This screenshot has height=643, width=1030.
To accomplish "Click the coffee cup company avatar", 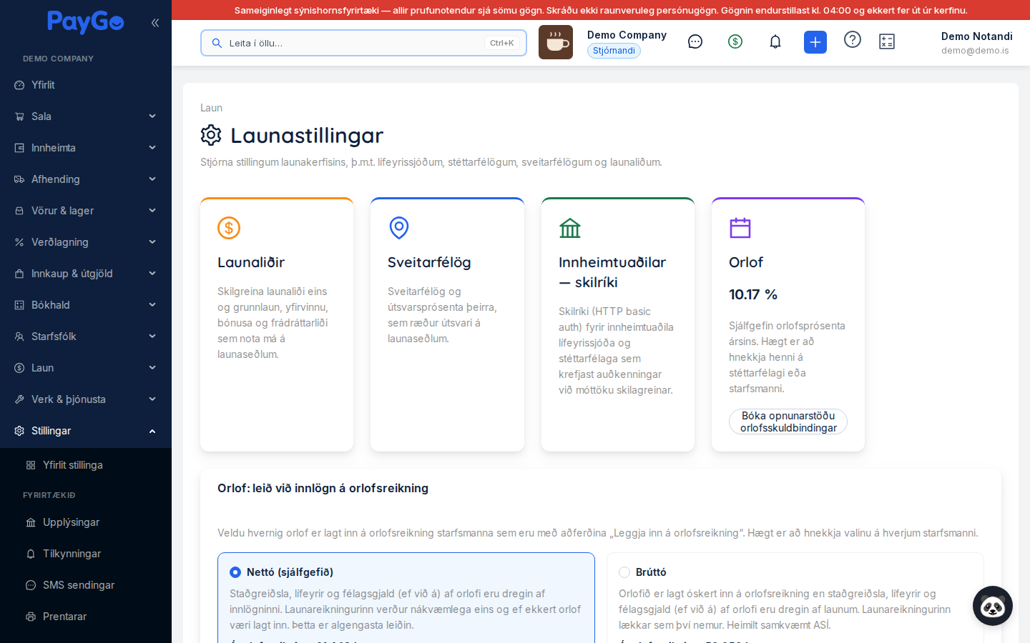I will click(556, 42).
